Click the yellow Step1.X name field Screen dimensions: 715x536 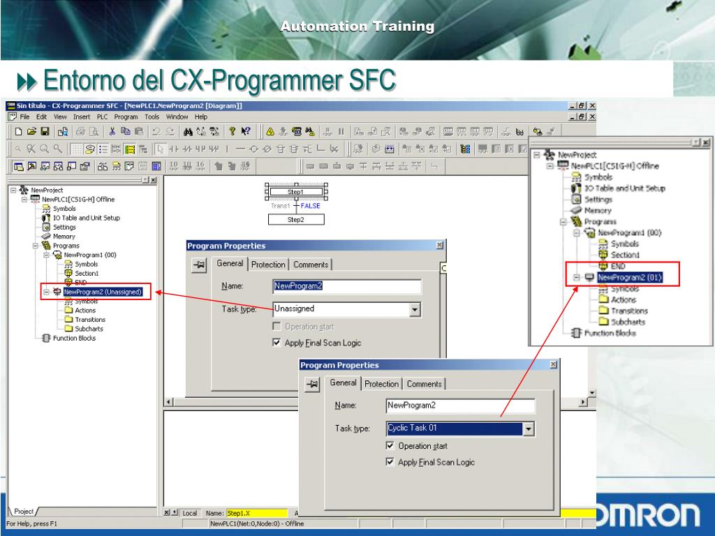257,513
